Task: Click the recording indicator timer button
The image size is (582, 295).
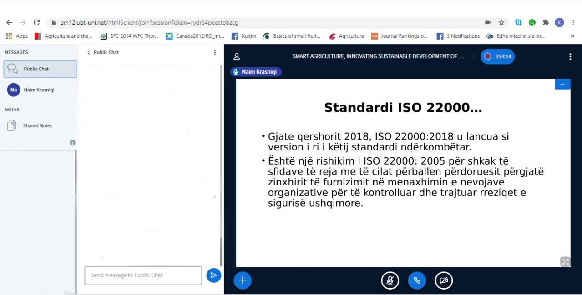Action: (497, 56)
